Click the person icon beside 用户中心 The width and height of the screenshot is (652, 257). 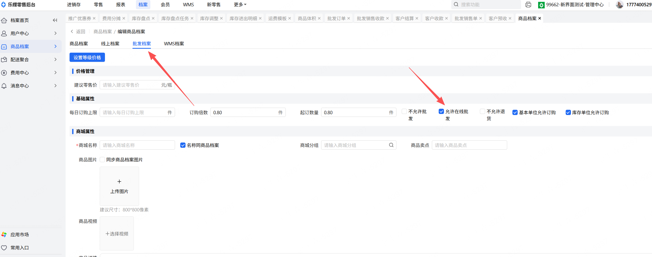(x=4, y=33)
